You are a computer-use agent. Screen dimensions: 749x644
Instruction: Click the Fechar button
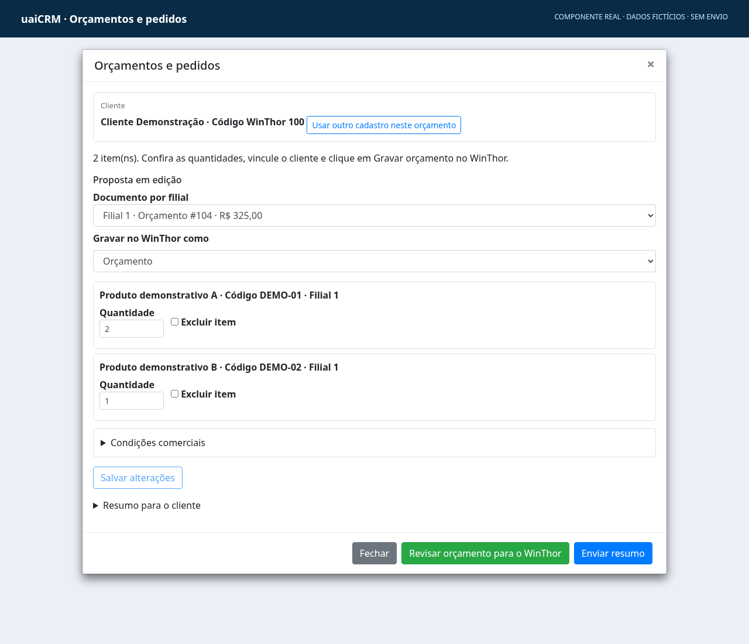[374, 553]
